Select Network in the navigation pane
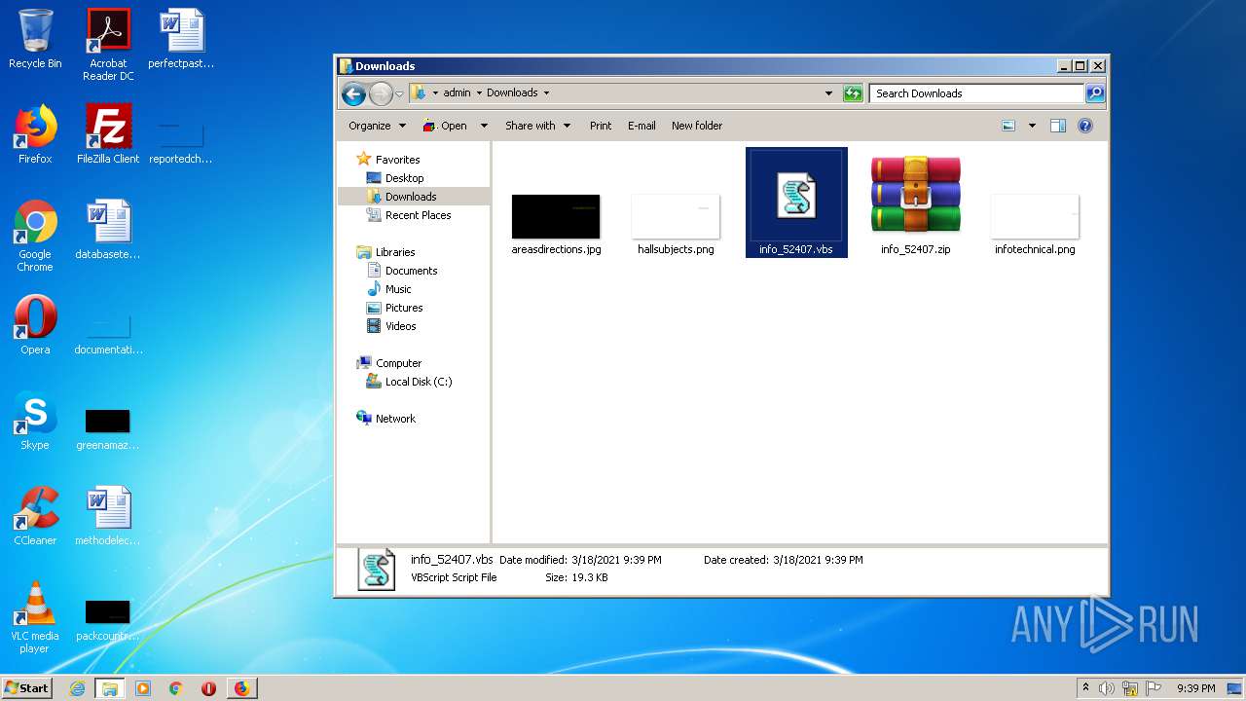This screenshot has height=701, width=1246. (395, 419)
